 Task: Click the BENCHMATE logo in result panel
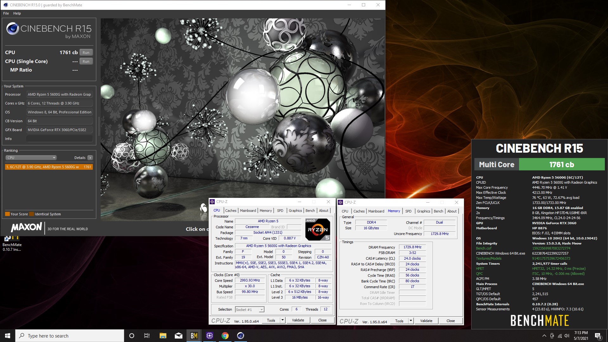click(540, 320)
